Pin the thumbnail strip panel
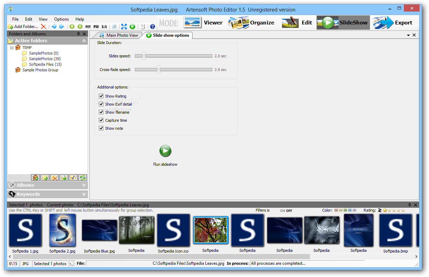 tap(409, 205)
